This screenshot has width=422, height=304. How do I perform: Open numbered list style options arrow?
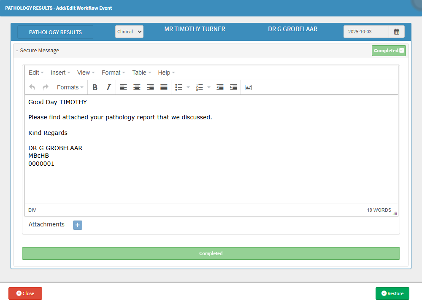point(209,87)
